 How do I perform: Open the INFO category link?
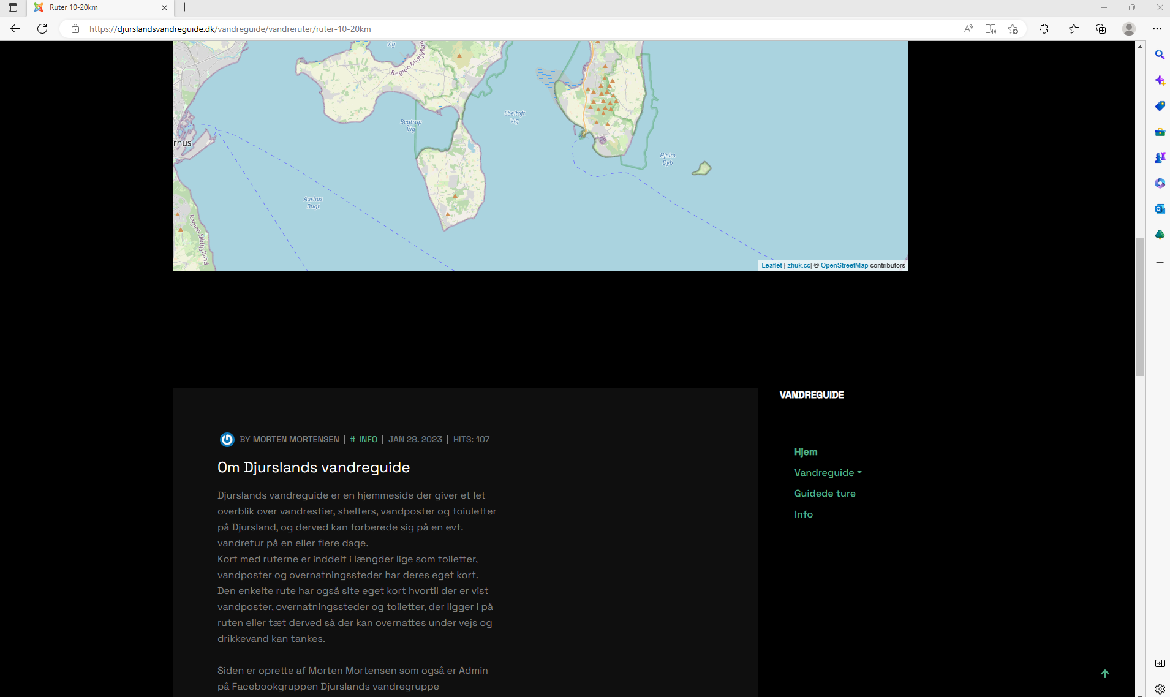click(368, 439)
